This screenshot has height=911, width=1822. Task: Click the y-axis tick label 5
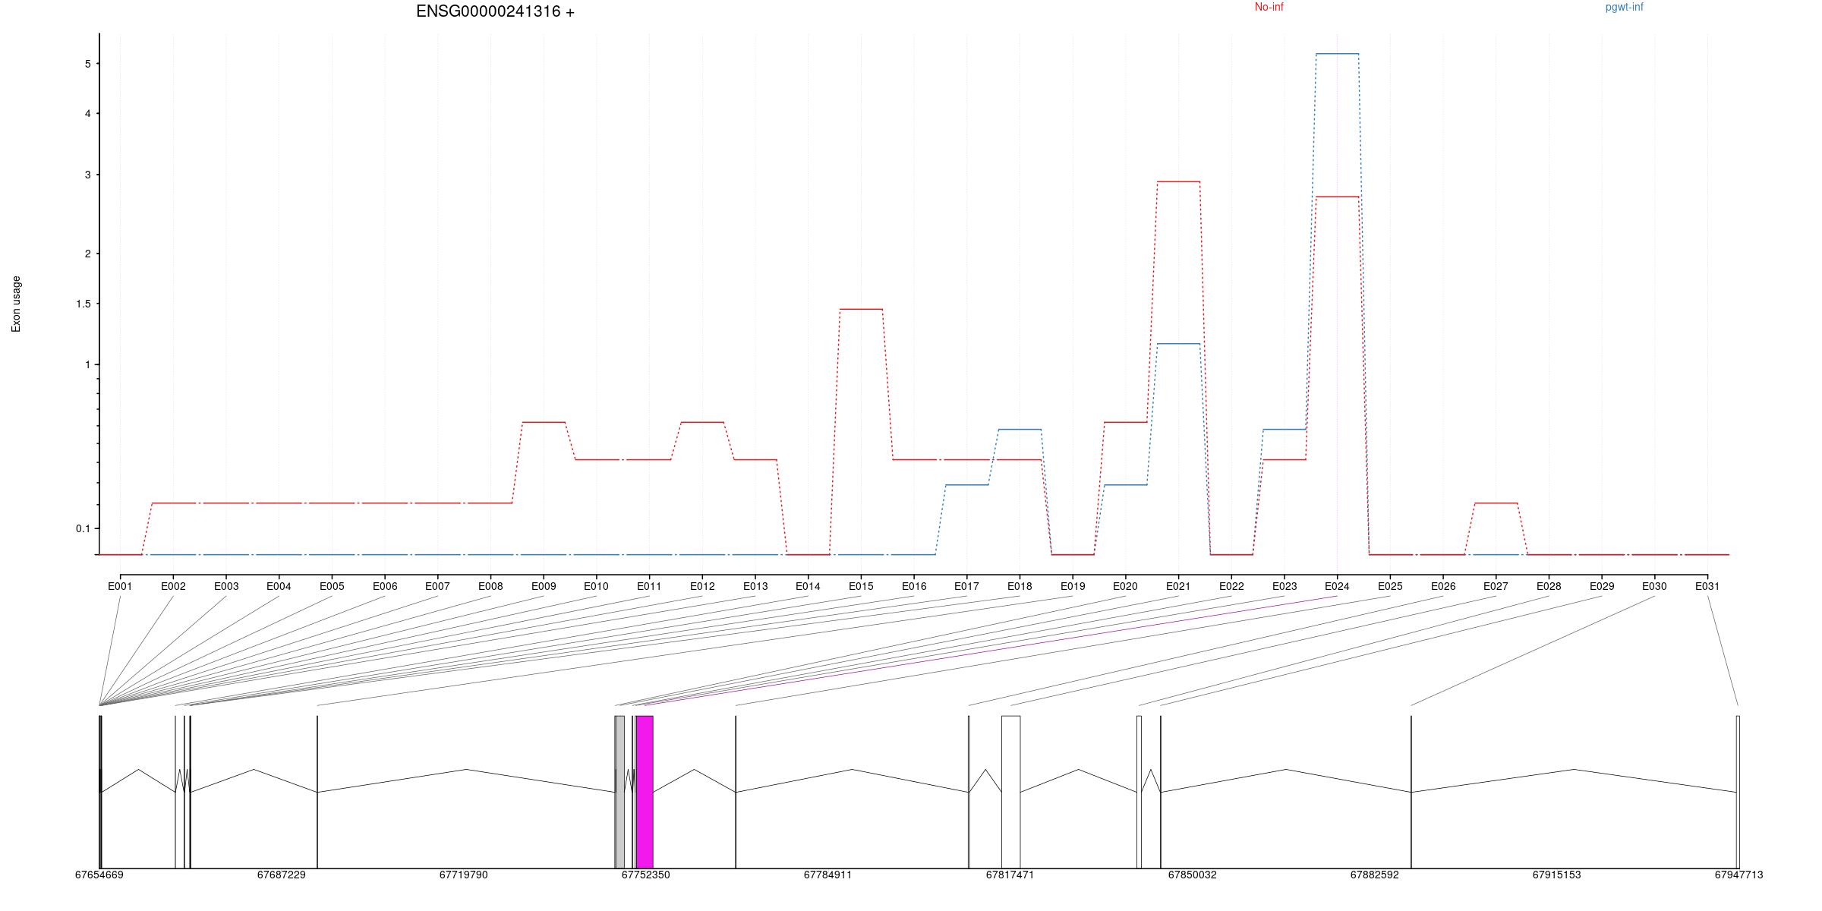[x=88, y=64]
